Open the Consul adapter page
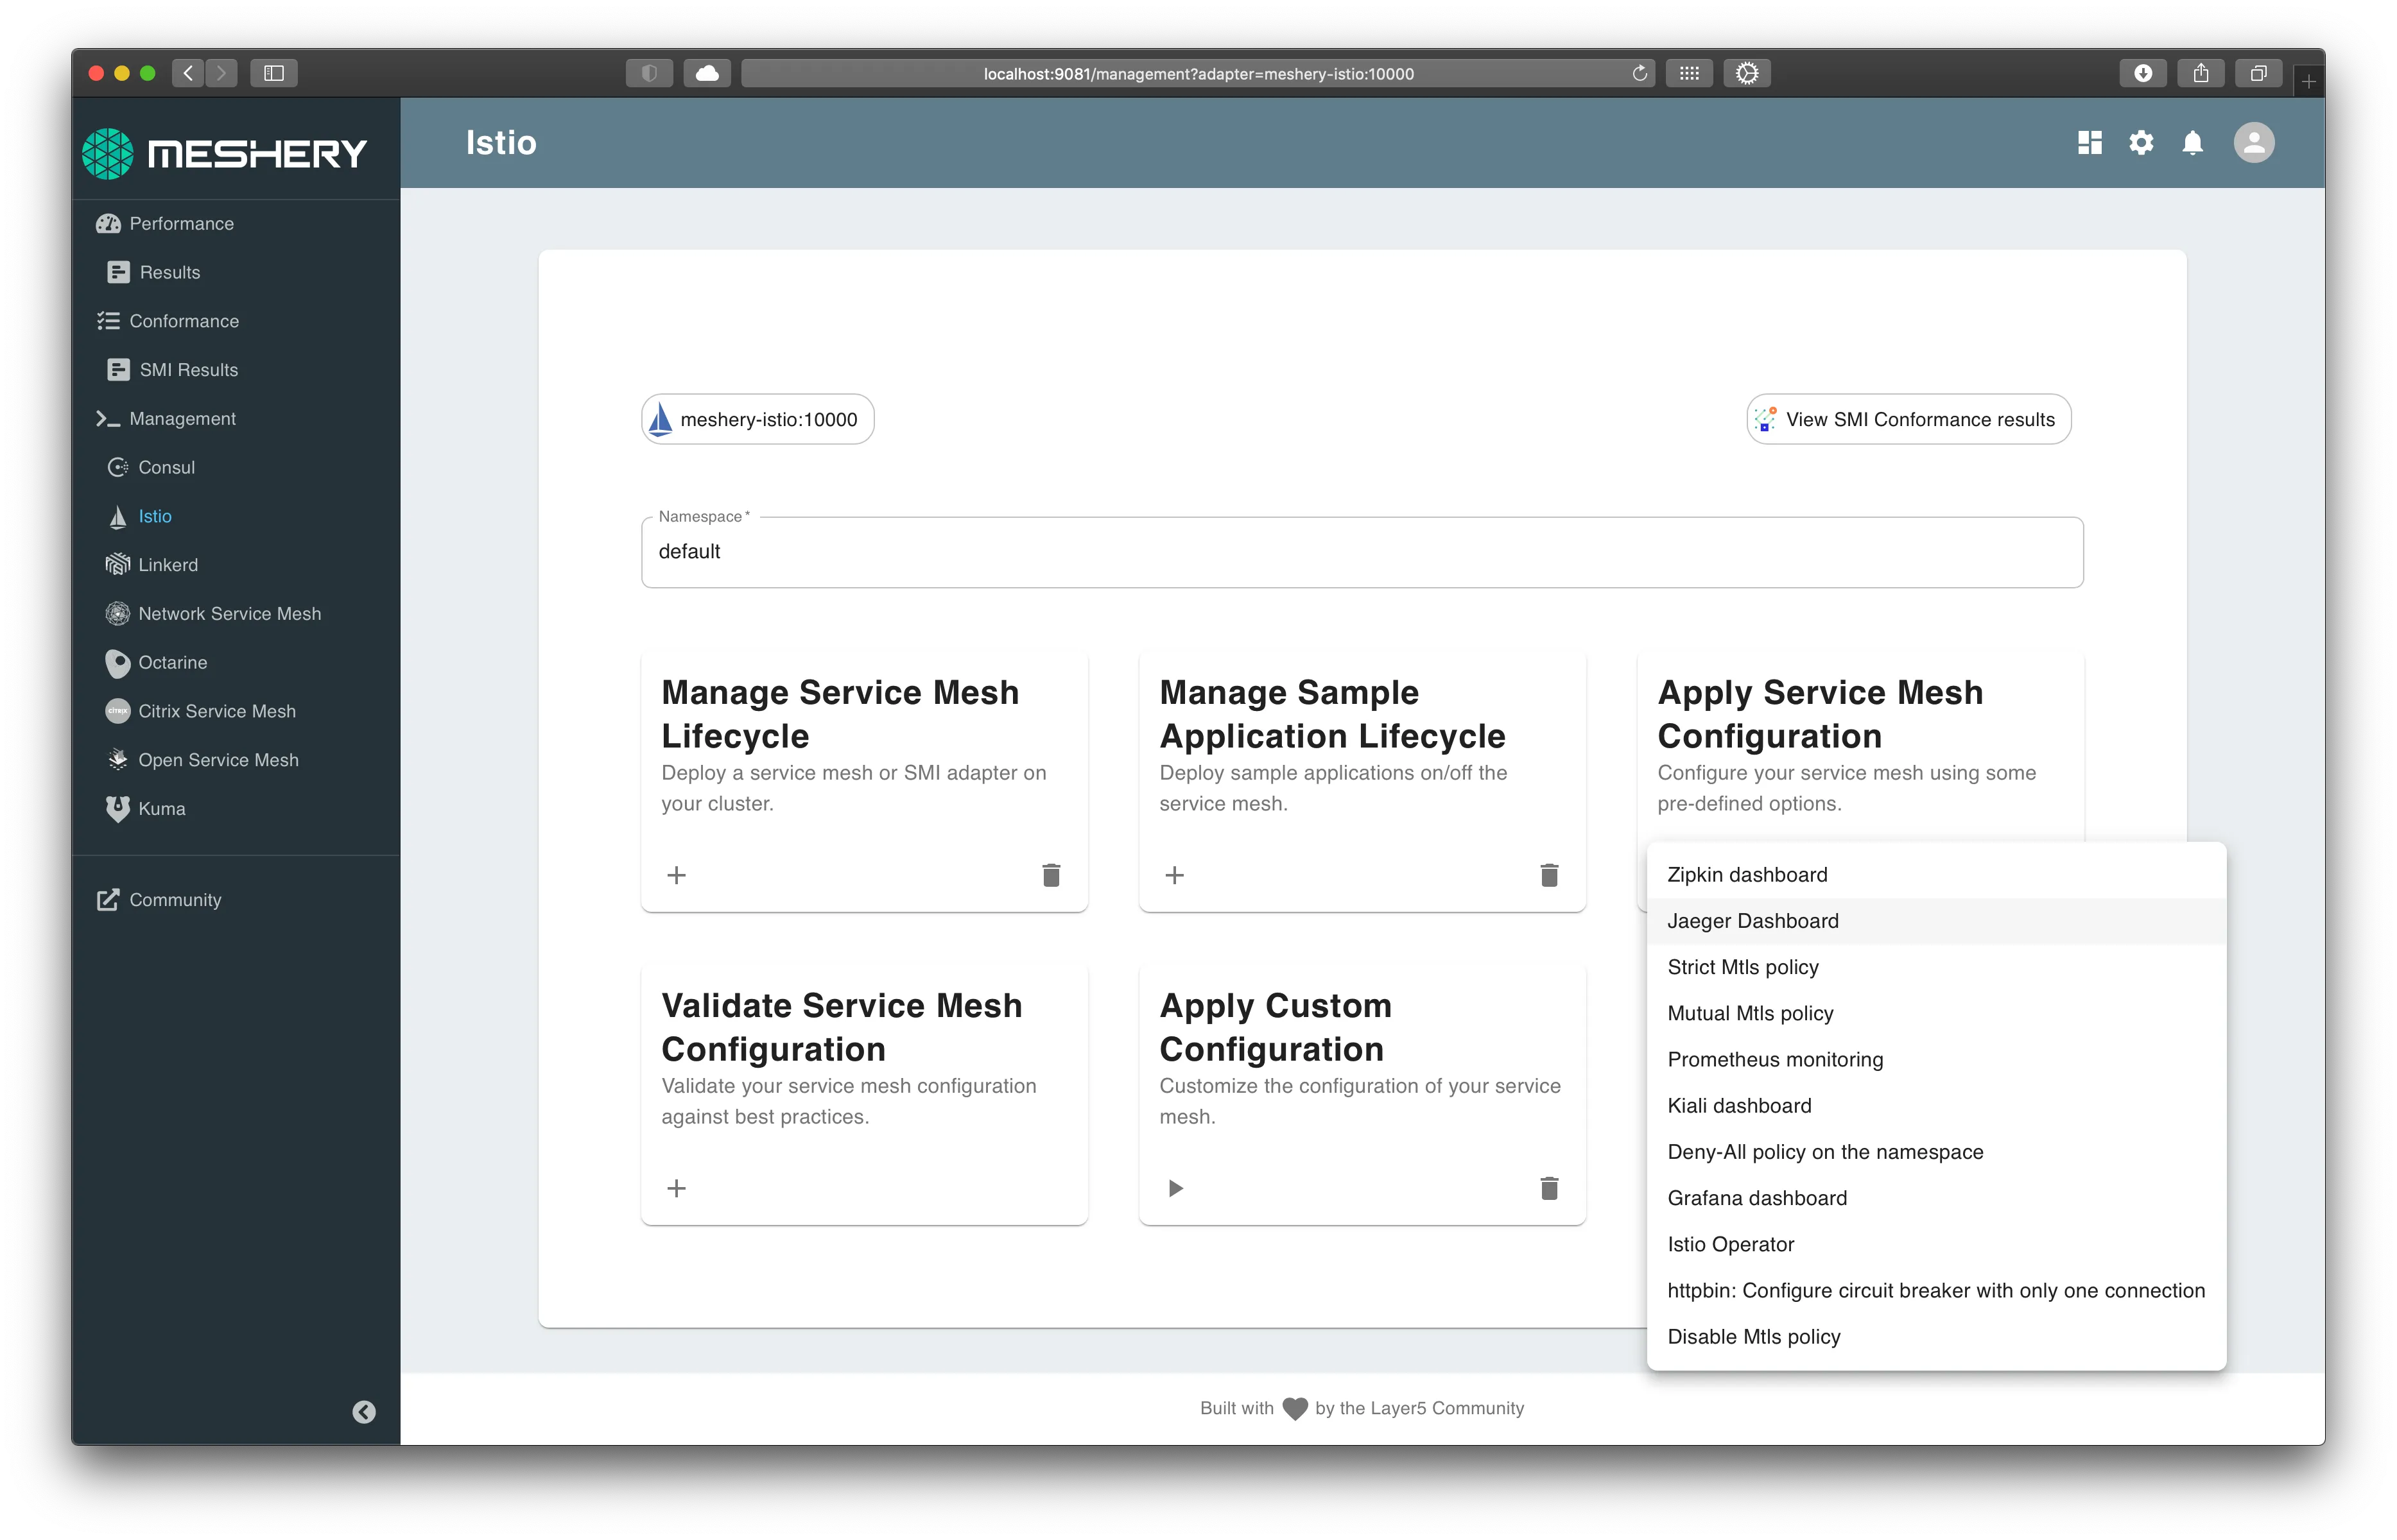The image size is (2397, 1540). coord(166,467)
